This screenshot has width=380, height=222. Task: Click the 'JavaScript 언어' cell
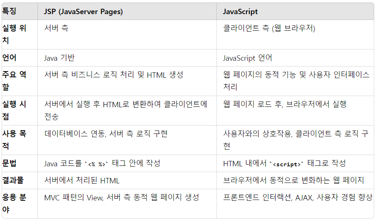pos(295,58)
